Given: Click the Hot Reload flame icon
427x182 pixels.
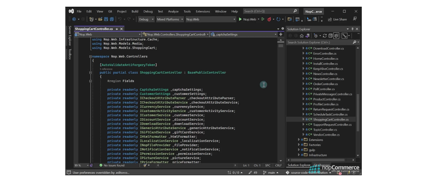Looking at the screenshot, I should point(269,19).
